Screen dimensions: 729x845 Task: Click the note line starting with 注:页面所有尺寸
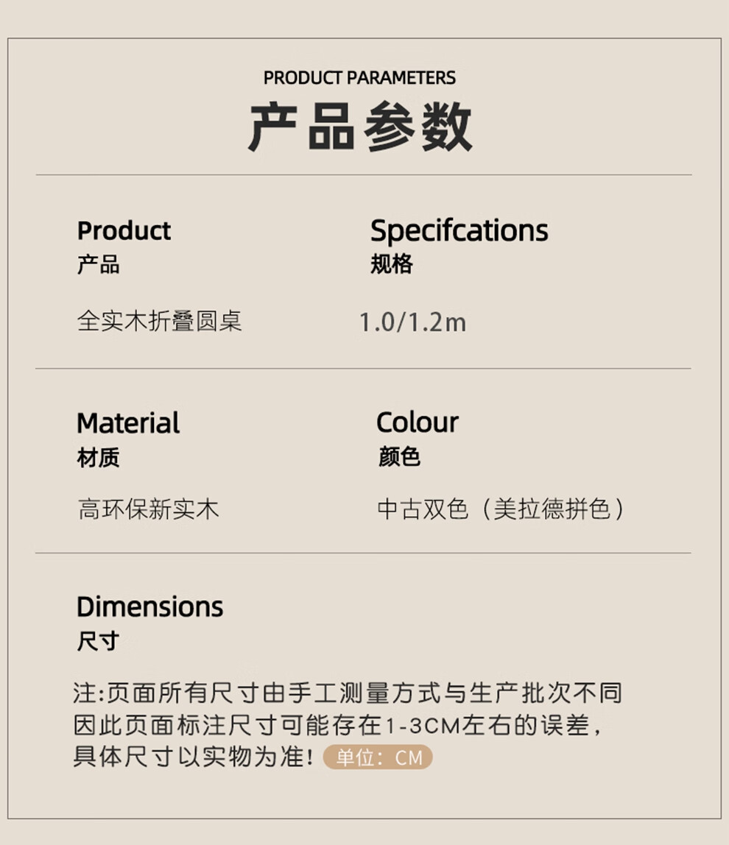click(x=348, y=693)
